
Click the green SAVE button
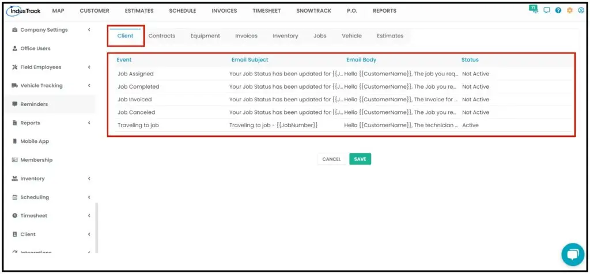[x=360, y=159]
